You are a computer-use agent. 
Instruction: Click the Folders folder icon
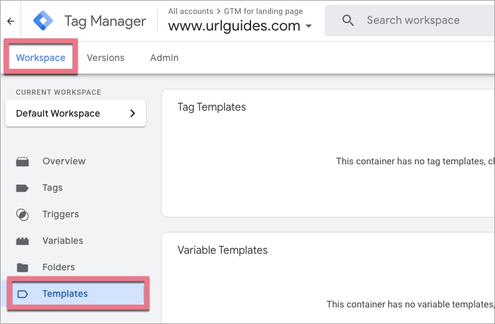pos(23,268)
